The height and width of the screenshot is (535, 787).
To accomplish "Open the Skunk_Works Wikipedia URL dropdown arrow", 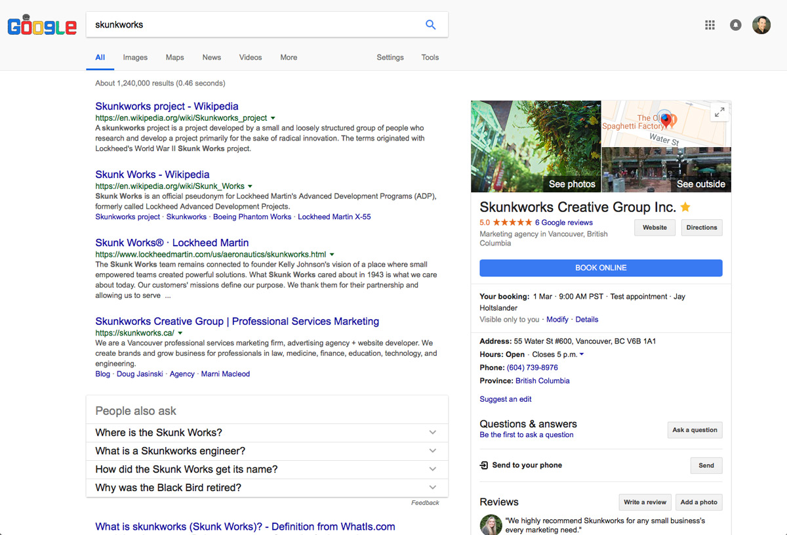I will (250, 186).
